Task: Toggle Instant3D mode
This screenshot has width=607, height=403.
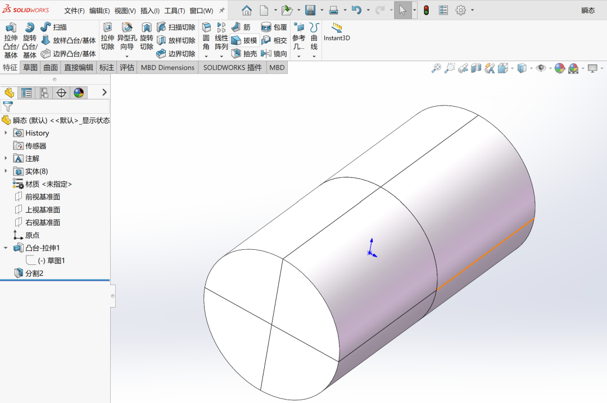Action: click(x=337, y=32)
